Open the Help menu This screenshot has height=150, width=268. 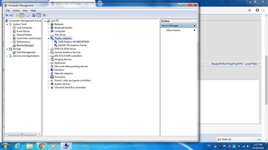33,10
